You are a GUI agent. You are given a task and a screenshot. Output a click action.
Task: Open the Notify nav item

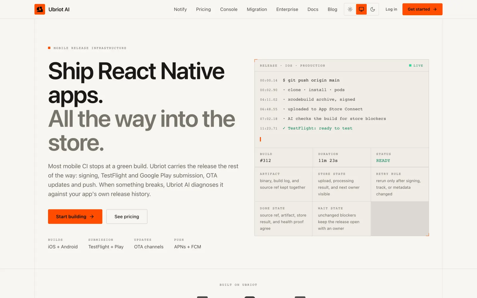tap(180, 9)
